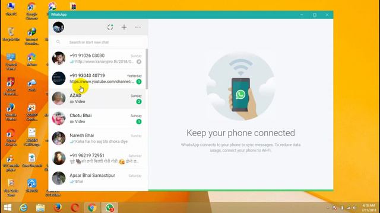Click Chotu Bhai's profile avatar

59,118
